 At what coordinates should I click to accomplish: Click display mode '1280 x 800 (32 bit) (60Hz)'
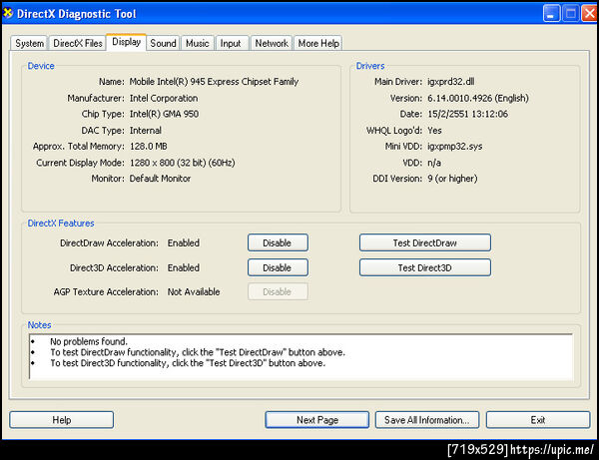[183, 163]
